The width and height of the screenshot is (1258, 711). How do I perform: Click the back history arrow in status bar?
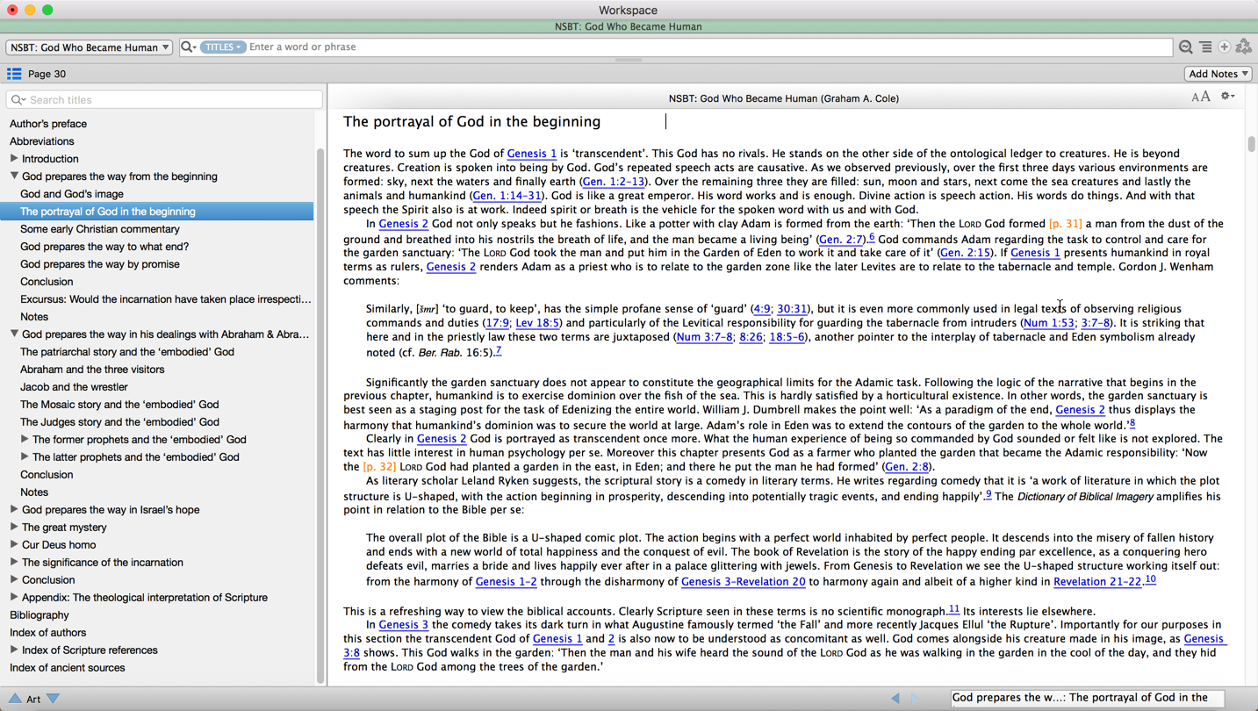[x=895, y=699]
